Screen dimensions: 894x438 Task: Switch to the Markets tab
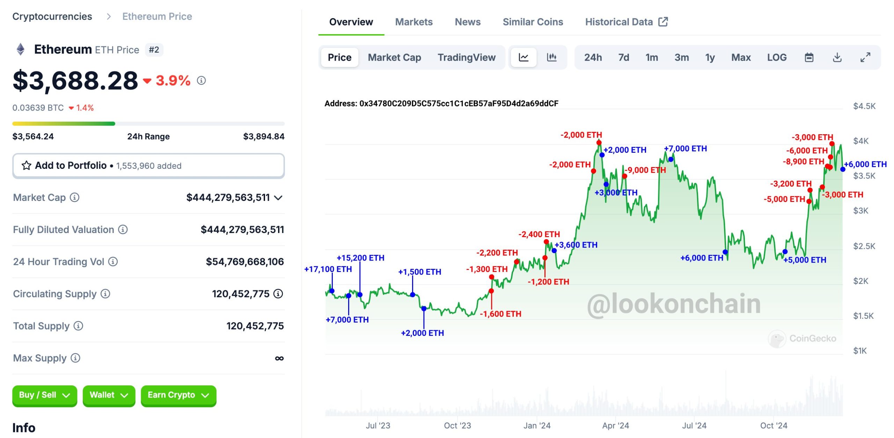(x=413, y=22)
